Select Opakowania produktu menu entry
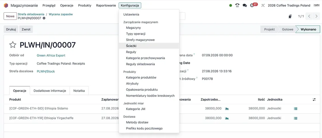This screenshot has width=322, height=138. click(149, 89)
